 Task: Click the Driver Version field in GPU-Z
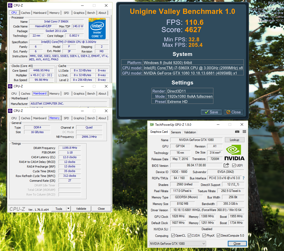click(207, 210)
